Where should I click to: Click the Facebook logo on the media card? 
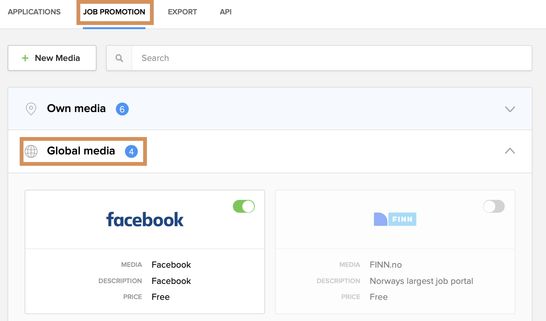tap(145, 220)
